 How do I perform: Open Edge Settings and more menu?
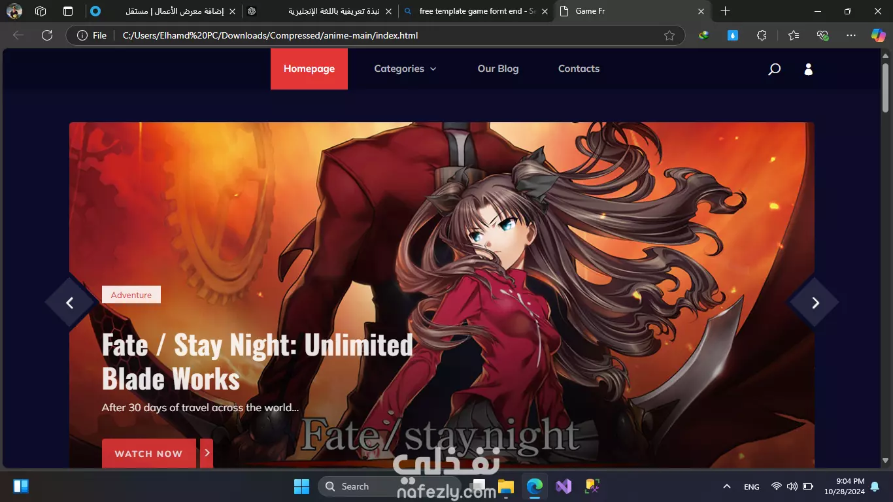click(851, 35)
